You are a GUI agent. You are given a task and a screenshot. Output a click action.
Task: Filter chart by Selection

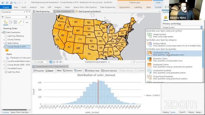tap(68, 71)
